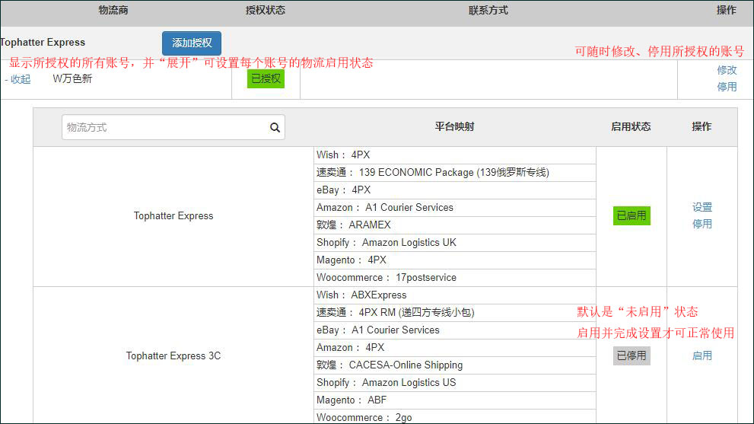Image resolution: width=754 pixels, height=424 pixels.
Task: Click the green 已授权 status badge
Action: click(266, 78)
